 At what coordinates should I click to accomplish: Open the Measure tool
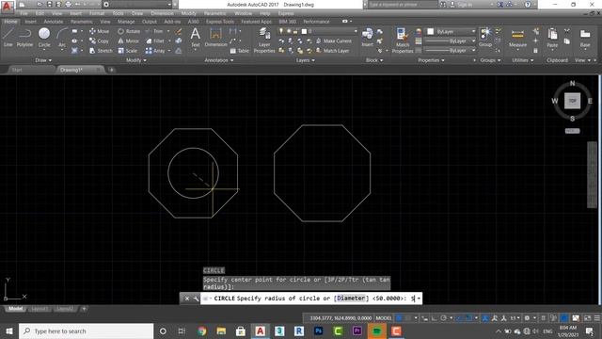(517, 38)
